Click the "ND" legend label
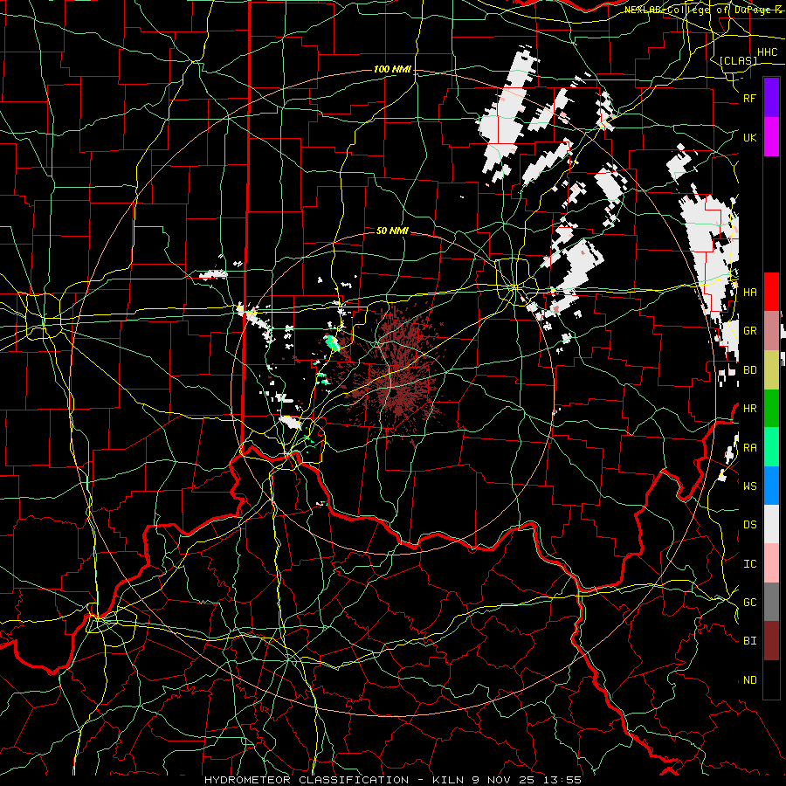Screen dimensions: 786x786 tap(749, 679)
